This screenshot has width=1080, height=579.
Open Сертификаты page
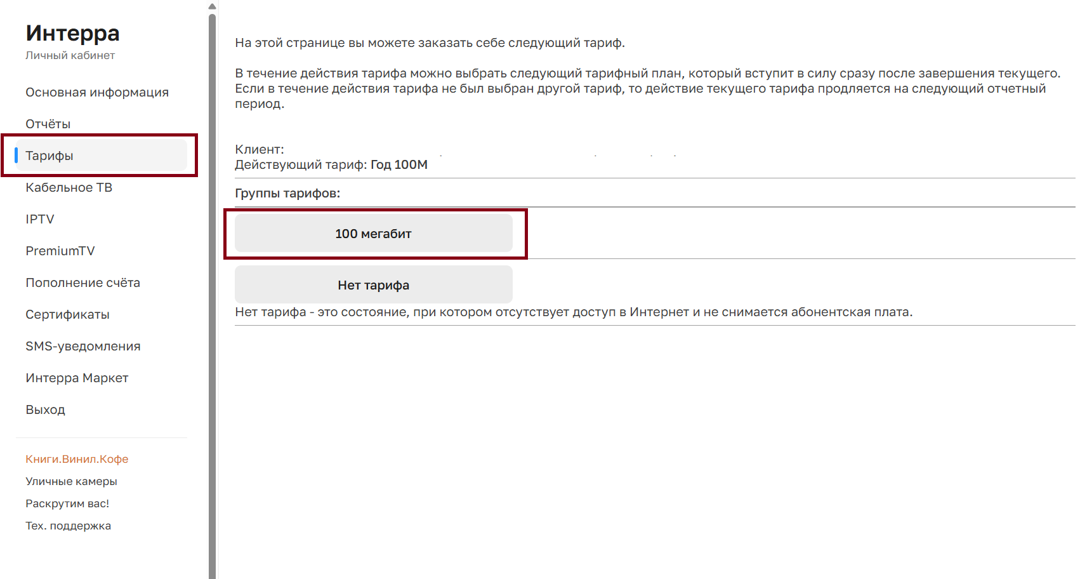pyautogui.click(x=68, y=315)
